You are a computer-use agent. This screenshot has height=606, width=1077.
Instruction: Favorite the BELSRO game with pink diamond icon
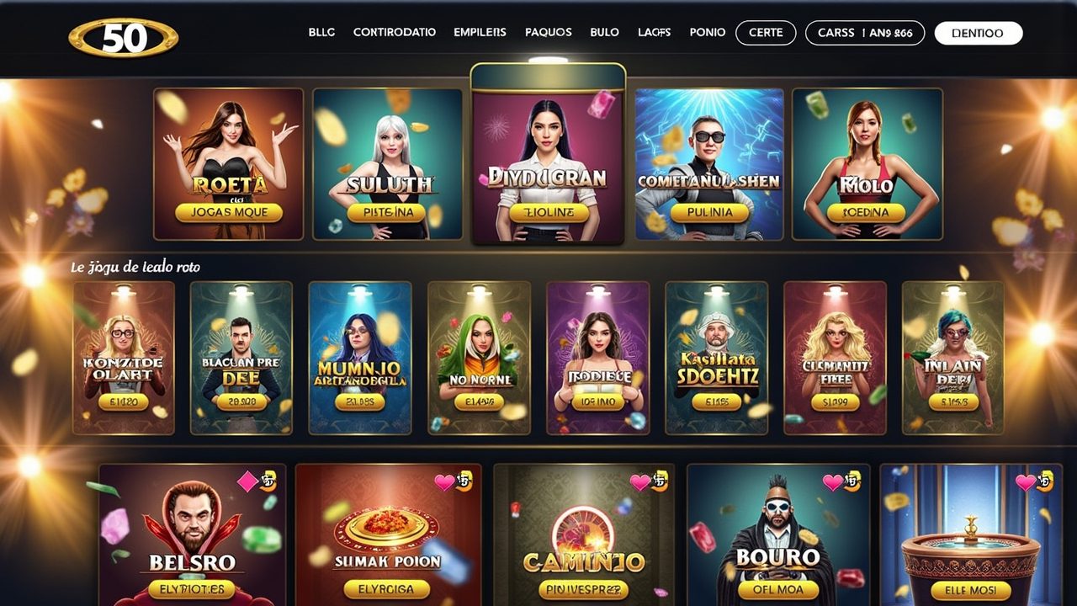pyautogui.click(x=247, y=481)
